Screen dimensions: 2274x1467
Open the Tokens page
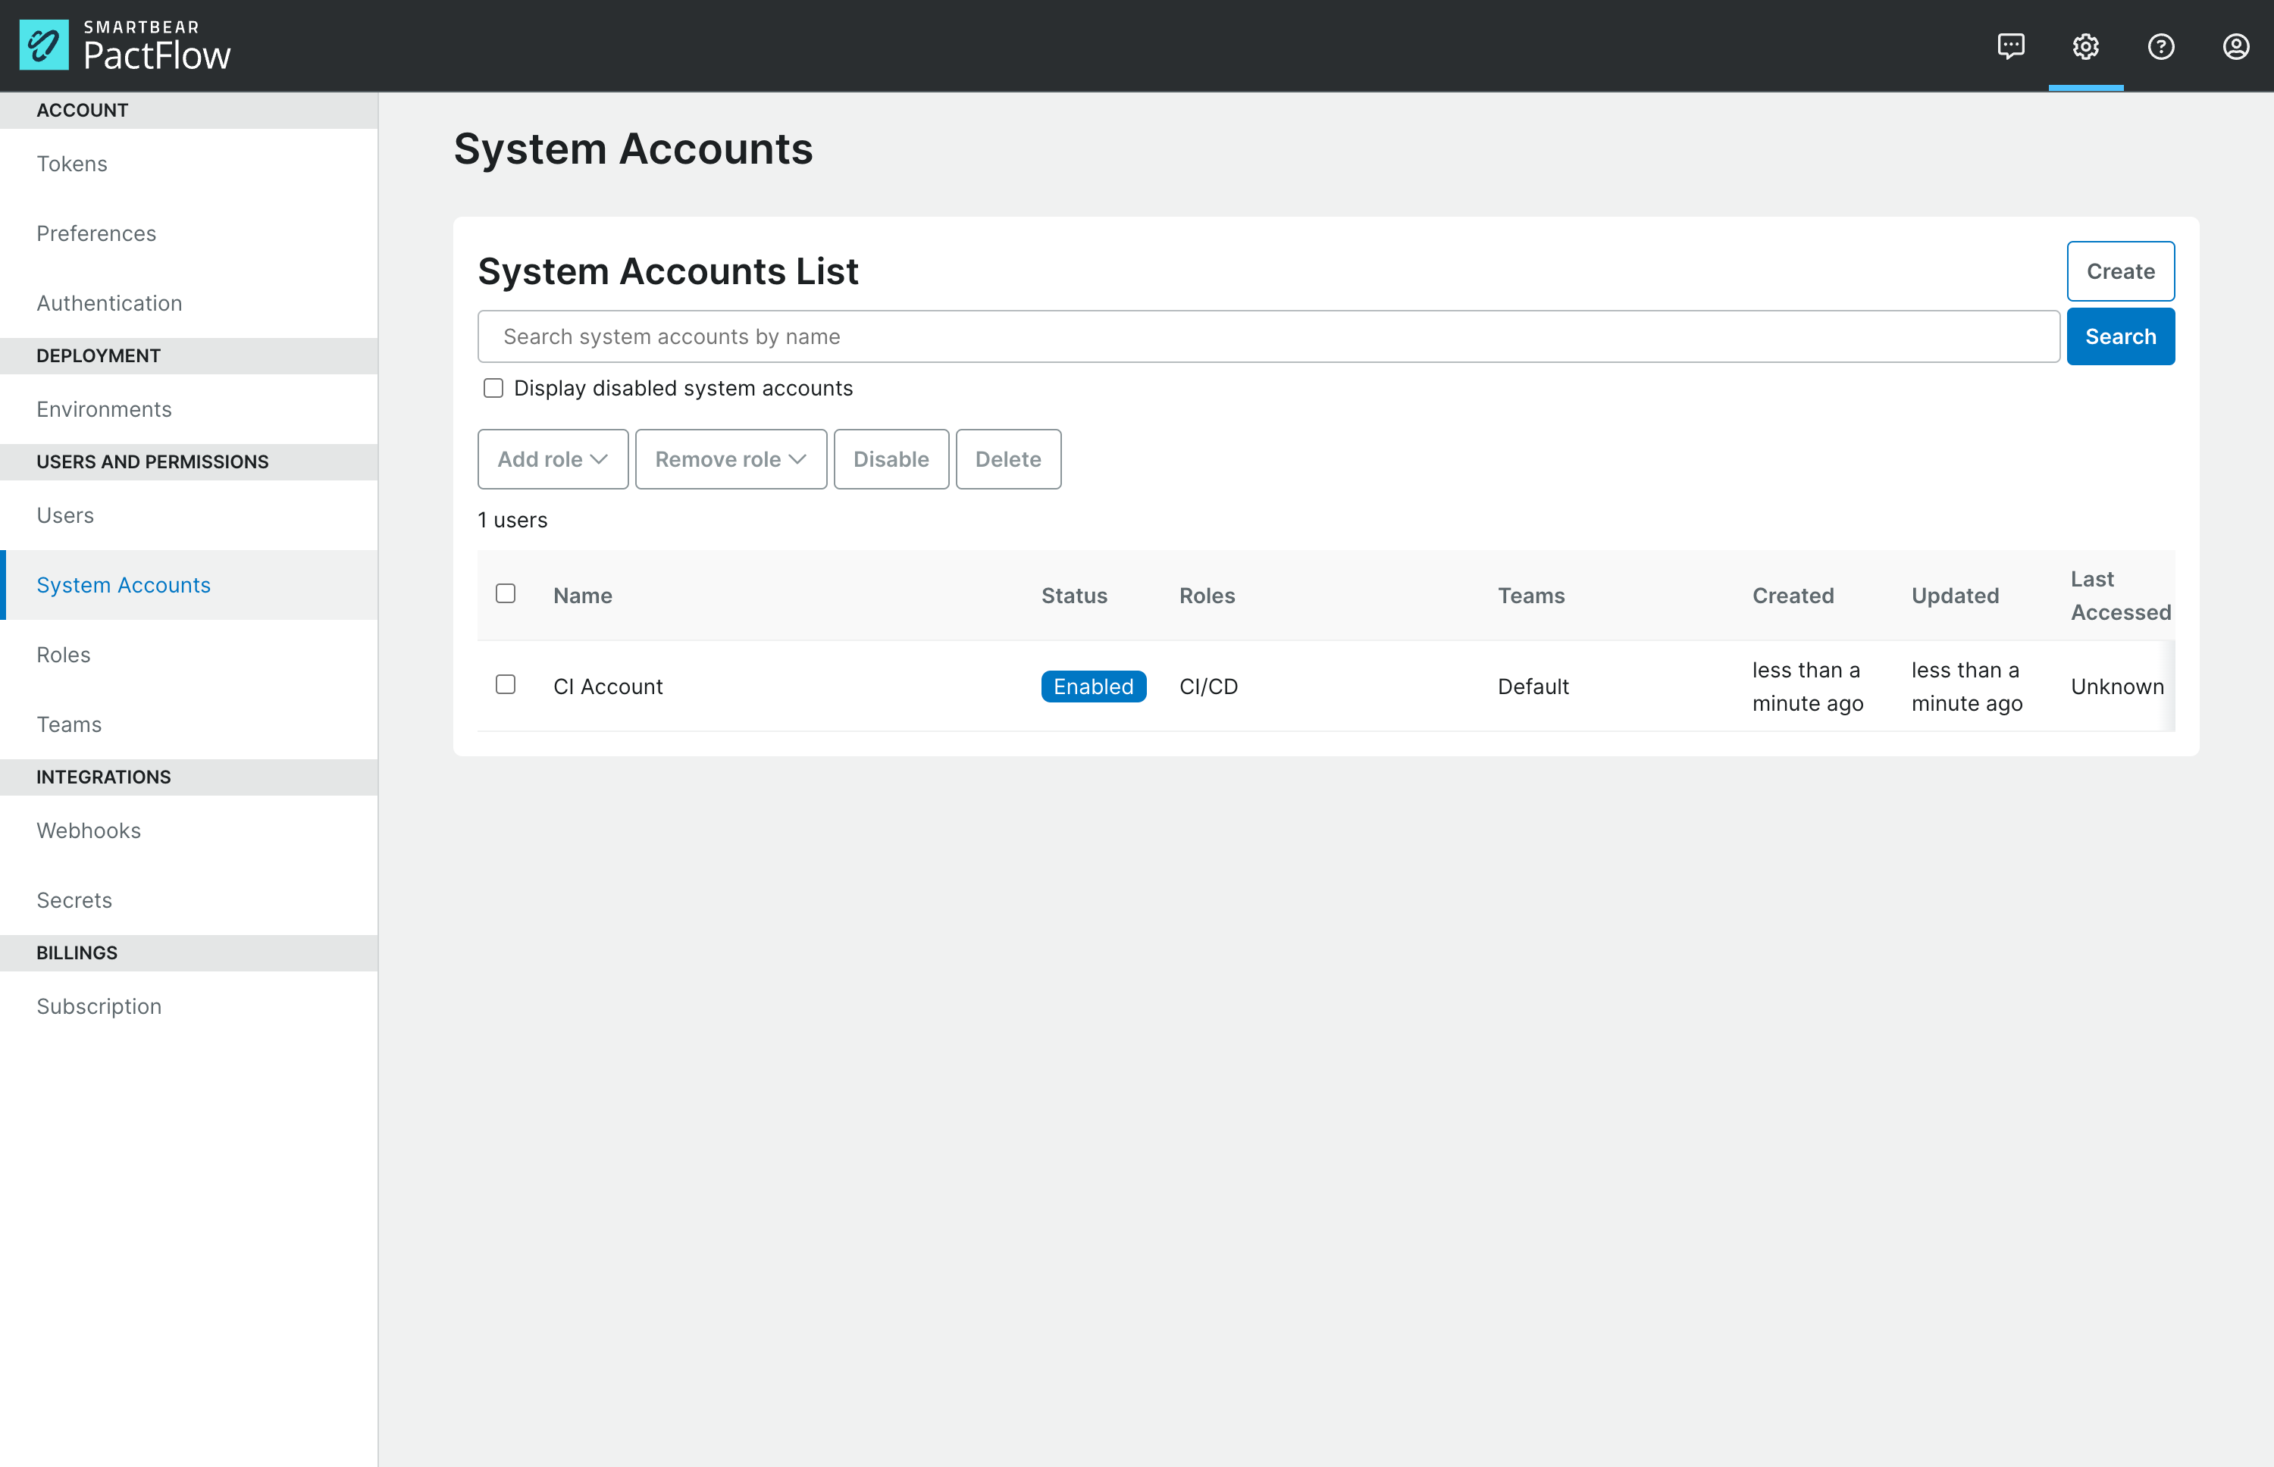[x=71, y=163]
